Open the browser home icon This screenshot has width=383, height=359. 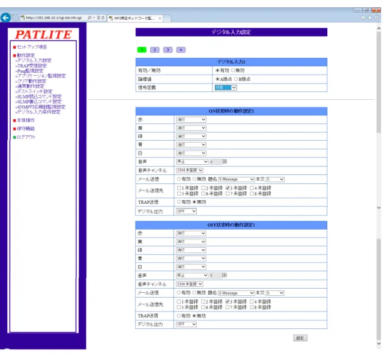[x=363, y=17]
